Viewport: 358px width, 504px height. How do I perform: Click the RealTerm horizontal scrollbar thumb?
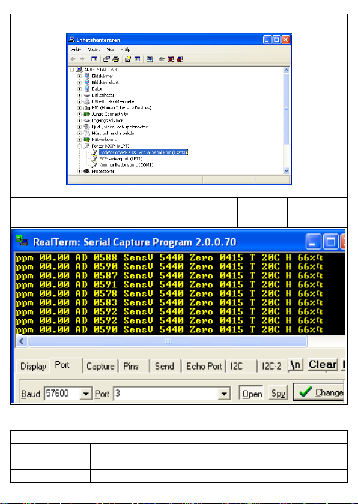(x=168, y=341)
